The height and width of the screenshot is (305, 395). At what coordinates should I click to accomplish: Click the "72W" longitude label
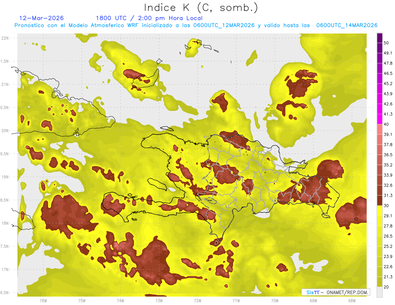197,301
